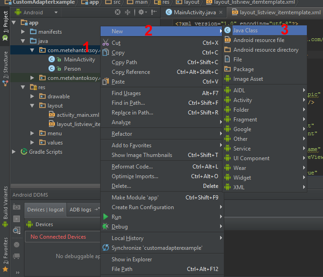Collapse the app module node
Image resolution: width=323 pixels, height=277 pixels.
pyautogui.click(x=14, y=23)
